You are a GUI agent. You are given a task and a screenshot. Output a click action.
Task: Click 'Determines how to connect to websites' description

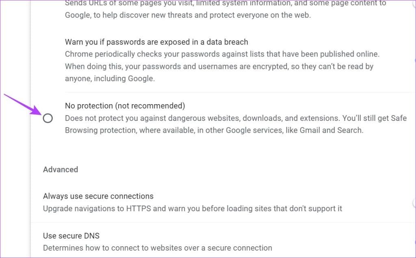(157, 248)
